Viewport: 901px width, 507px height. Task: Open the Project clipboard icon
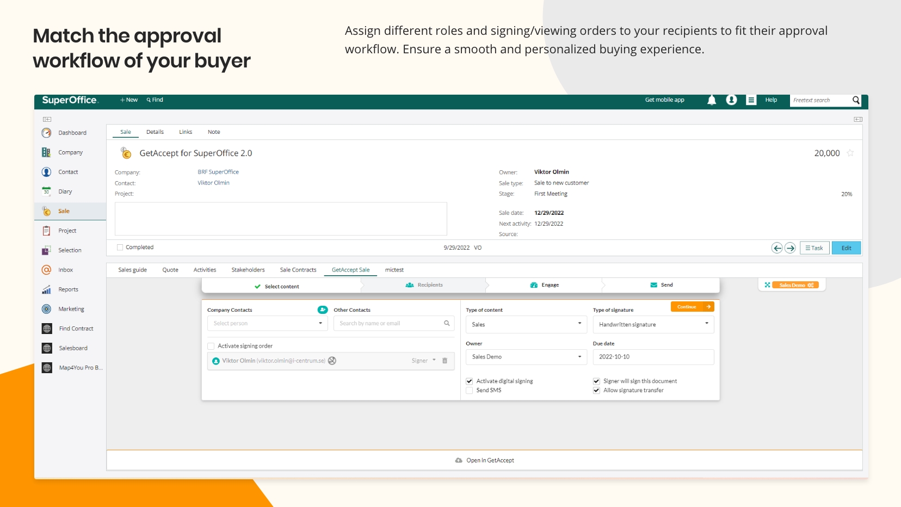[47, 231]
